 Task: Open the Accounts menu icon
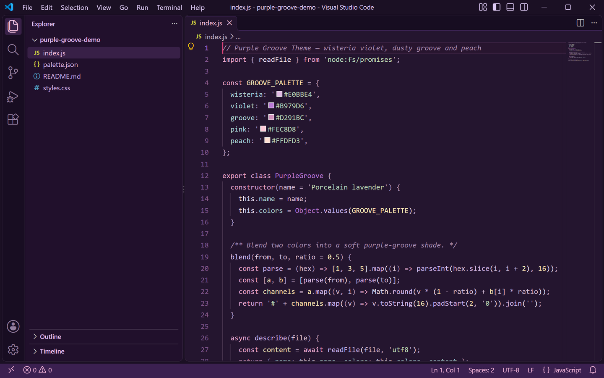13,326
